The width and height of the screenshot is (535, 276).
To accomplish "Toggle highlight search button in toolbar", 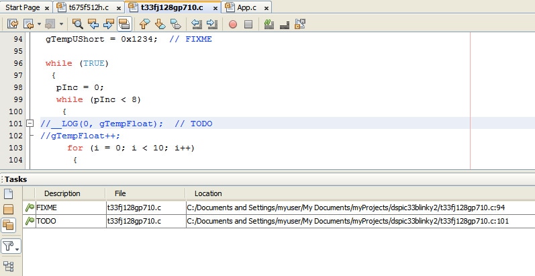I will click(x=124, y=24).
